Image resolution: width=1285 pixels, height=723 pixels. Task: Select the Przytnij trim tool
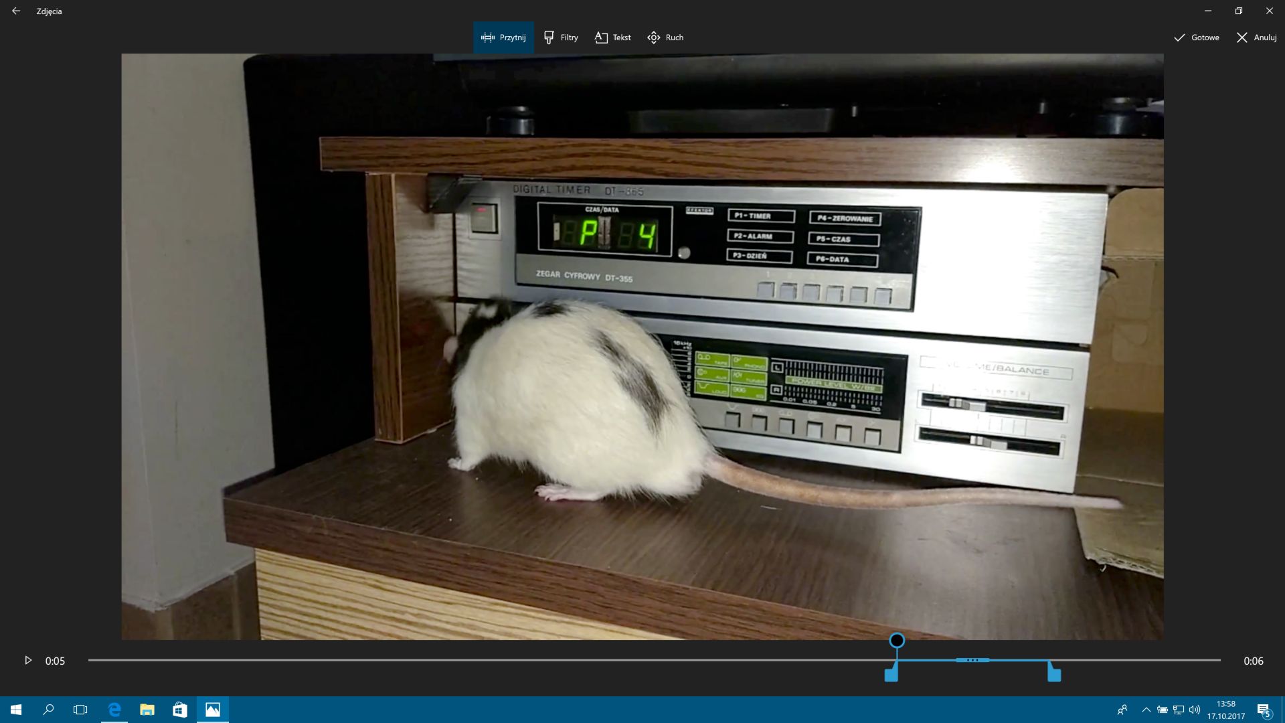point(503,37)
